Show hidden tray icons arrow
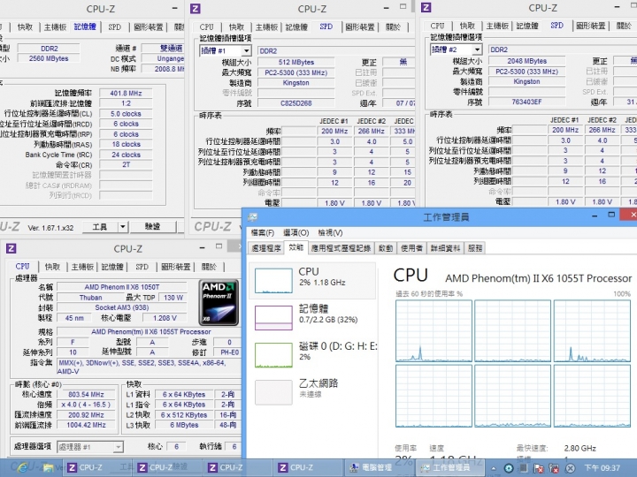Viewport: 637px width, 477px height. [494, 468]
